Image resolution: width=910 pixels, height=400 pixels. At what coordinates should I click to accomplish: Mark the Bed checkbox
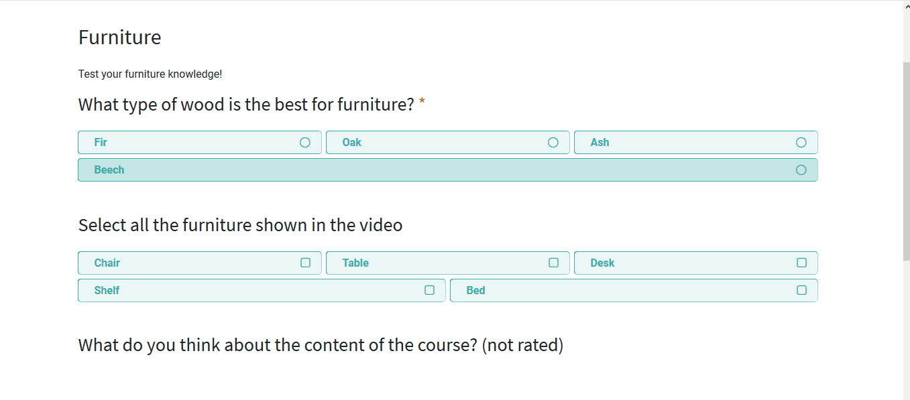(802, 290)
